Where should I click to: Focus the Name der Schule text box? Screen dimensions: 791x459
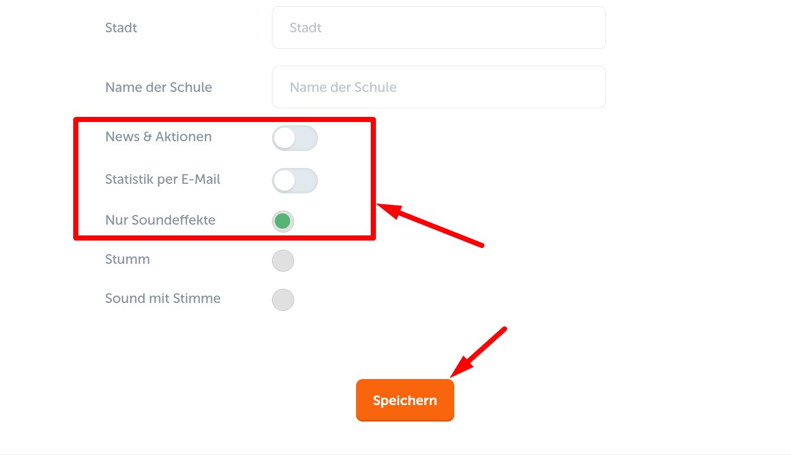tap(438, 87)
